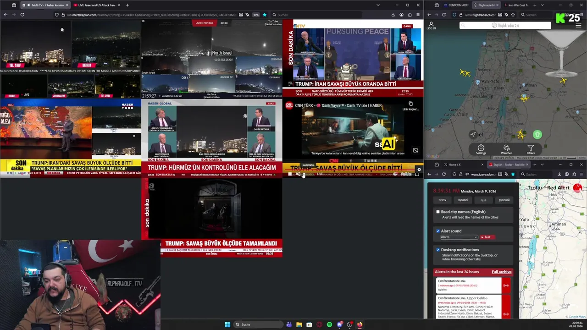Open downloads in Multi TV browser window

[x=393, y=15]
